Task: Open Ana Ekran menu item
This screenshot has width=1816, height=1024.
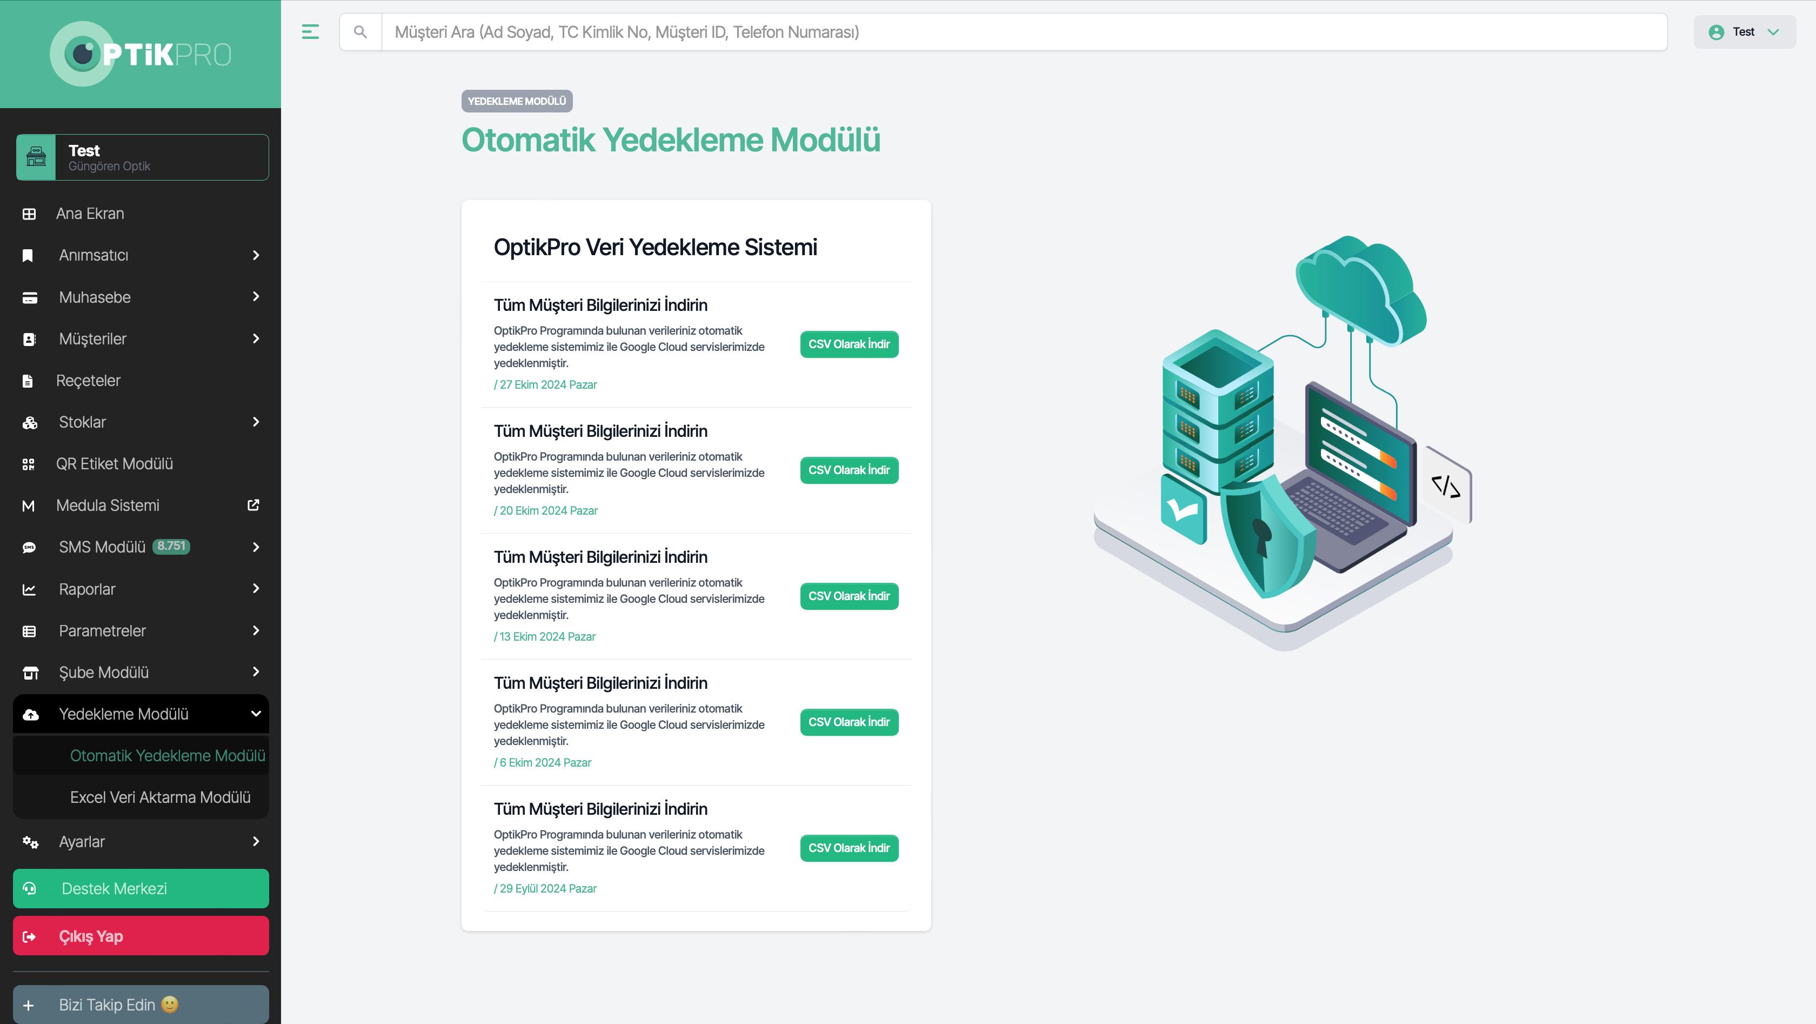Action: [x=141, y=214]
